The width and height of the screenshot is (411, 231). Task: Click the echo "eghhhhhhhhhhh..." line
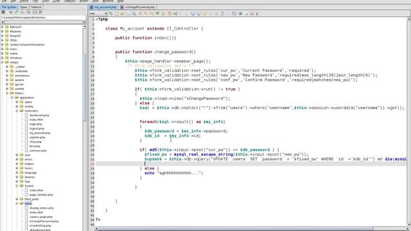[x=174, y=173]
